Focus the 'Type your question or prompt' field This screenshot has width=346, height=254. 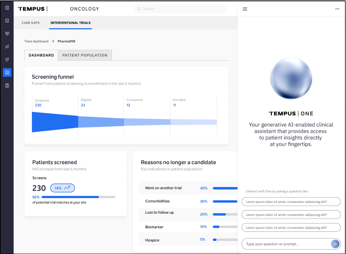point(285,244)
